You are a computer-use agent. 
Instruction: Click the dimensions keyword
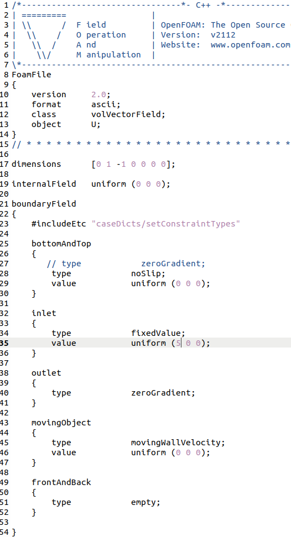pyautogui.click(x=37, y=164)
